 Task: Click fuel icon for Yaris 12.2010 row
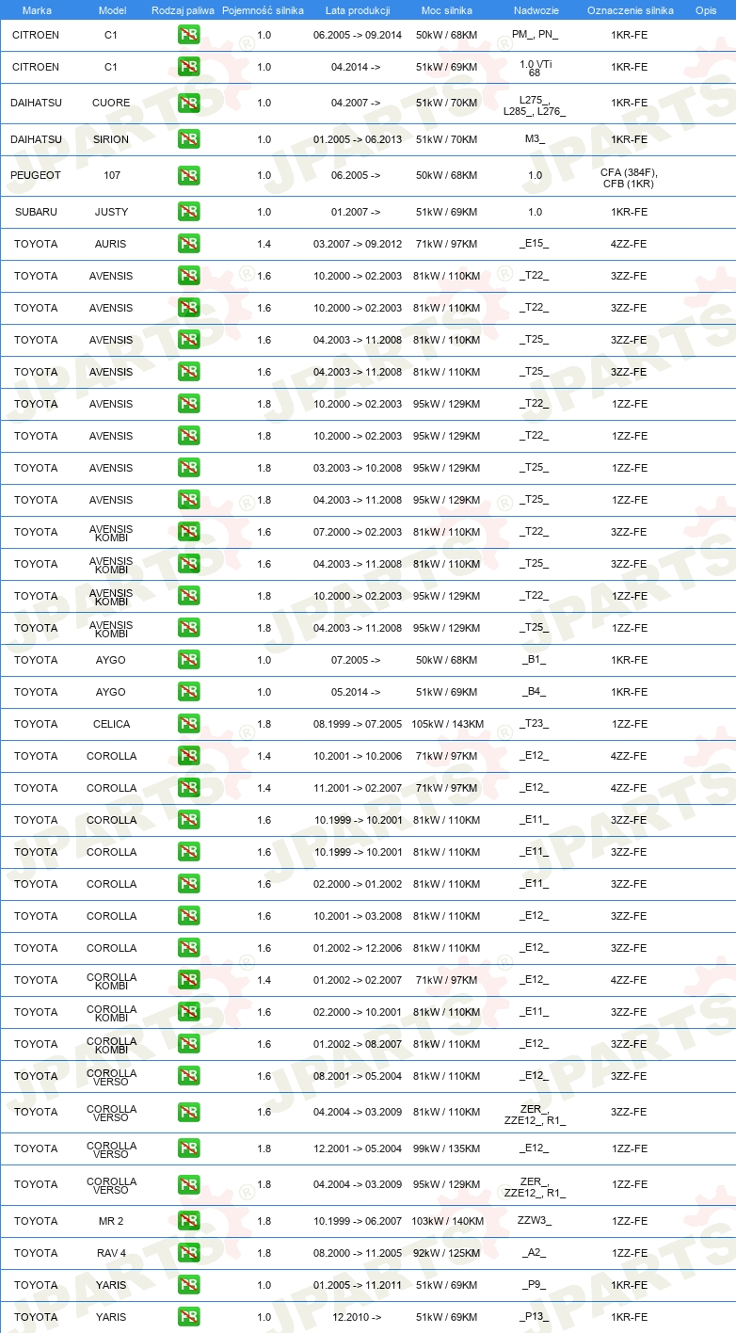pos(188,1317)
